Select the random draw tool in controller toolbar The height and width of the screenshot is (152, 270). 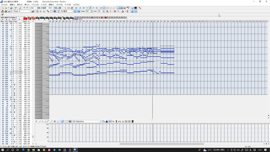55,122
